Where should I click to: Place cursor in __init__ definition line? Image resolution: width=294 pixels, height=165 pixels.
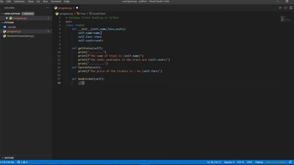tap(99, 29)
